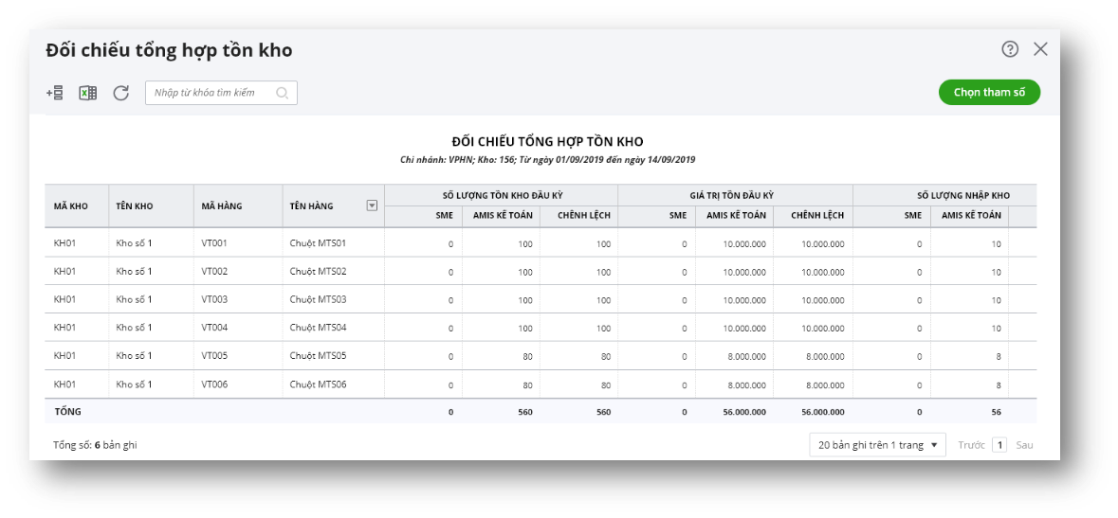Click Kho số 1 in the VT006 row
1118x518 pixels.
[134, 384]
